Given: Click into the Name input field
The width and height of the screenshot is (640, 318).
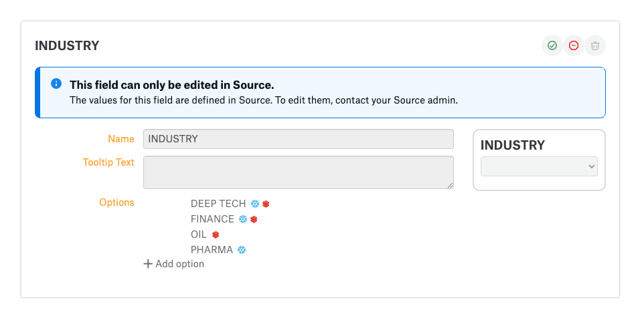Looking at the screenshot, I should tap(298, 139).
